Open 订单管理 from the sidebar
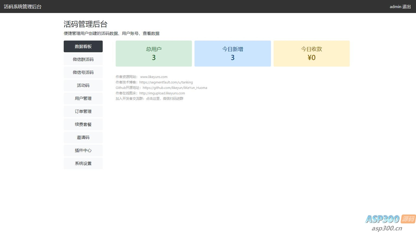The width and height of the screenshot is (416, 234). (83, 111)
